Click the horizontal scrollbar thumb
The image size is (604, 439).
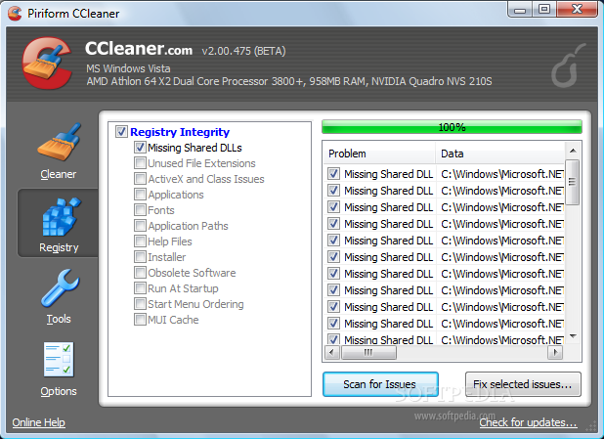pyautogui.click(x=368, y=352)
